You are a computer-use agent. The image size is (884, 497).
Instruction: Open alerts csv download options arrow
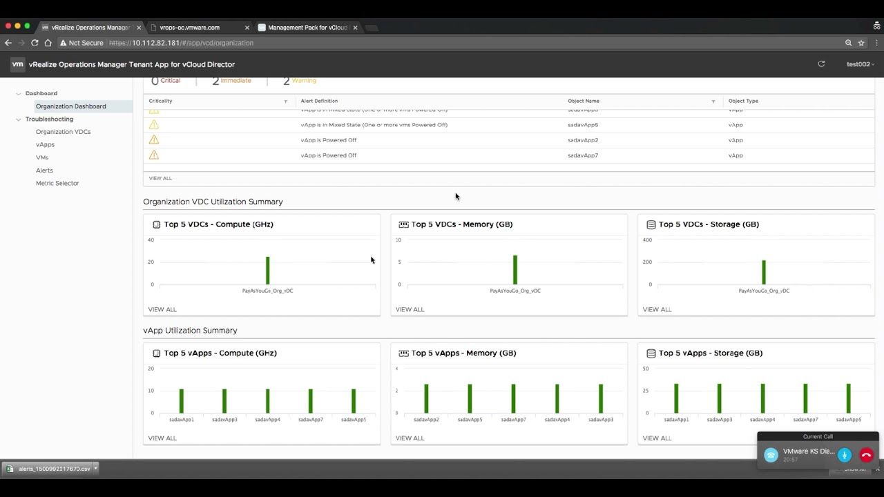[x=95, y=469]
